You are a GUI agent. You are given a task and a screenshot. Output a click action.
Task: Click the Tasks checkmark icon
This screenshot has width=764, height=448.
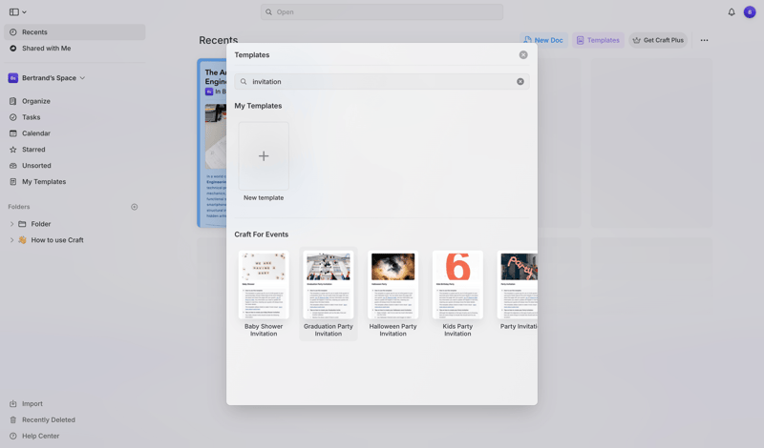pyautogui.click(x=13, y=117)
